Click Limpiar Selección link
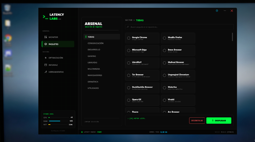Viewport: 255px width, 142px height. [x=91, y=122]
